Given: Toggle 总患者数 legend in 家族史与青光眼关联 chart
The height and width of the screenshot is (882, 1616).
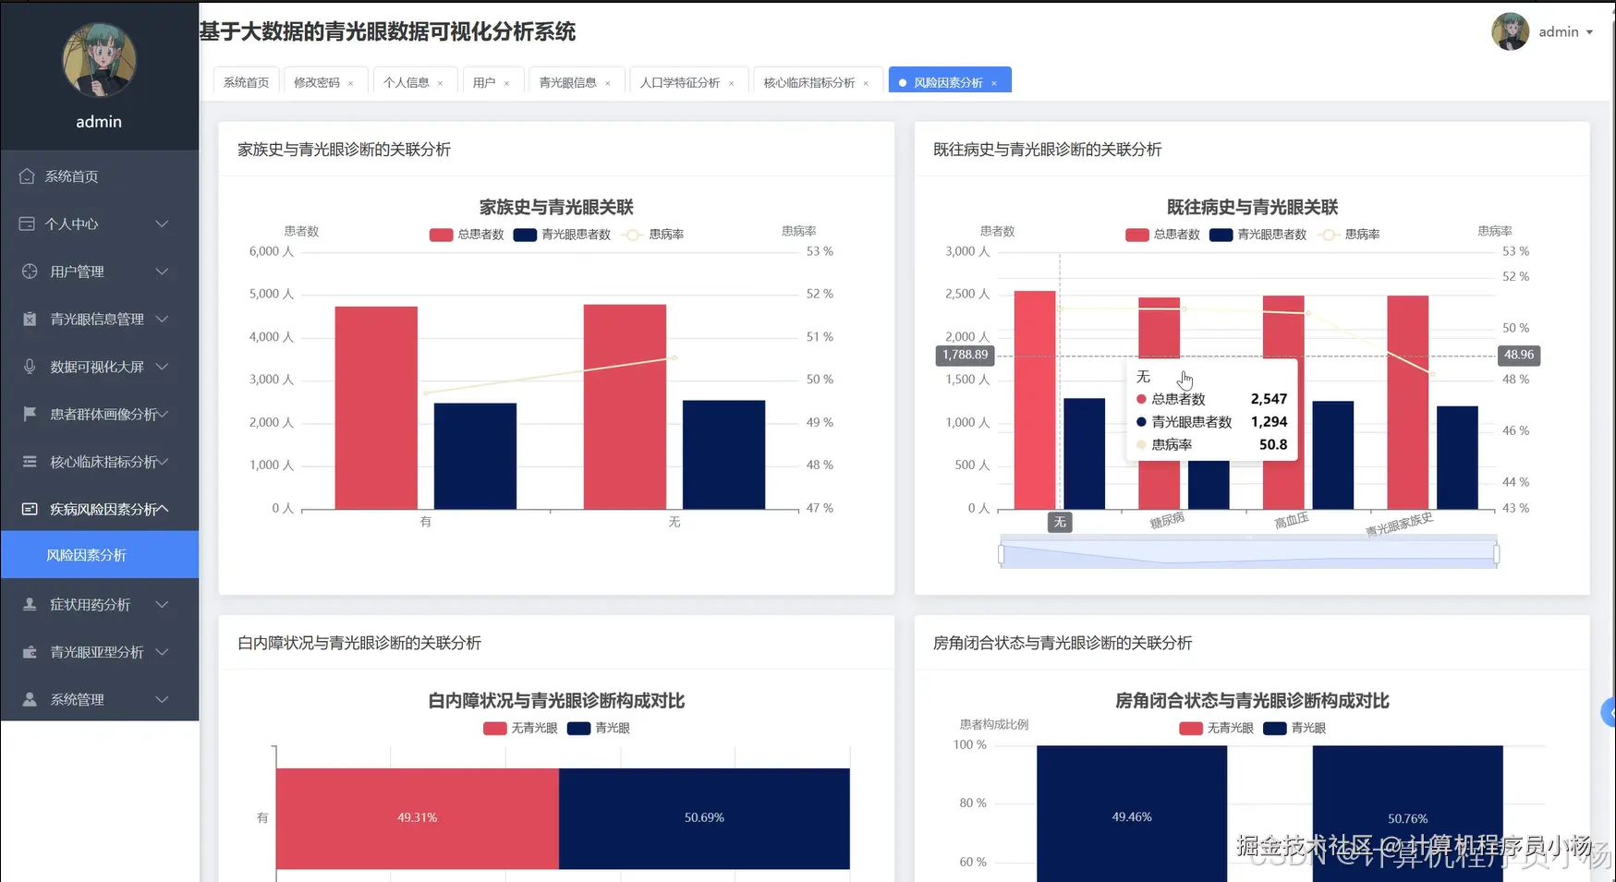Looking at the screenshot, I should pos(467,235).
